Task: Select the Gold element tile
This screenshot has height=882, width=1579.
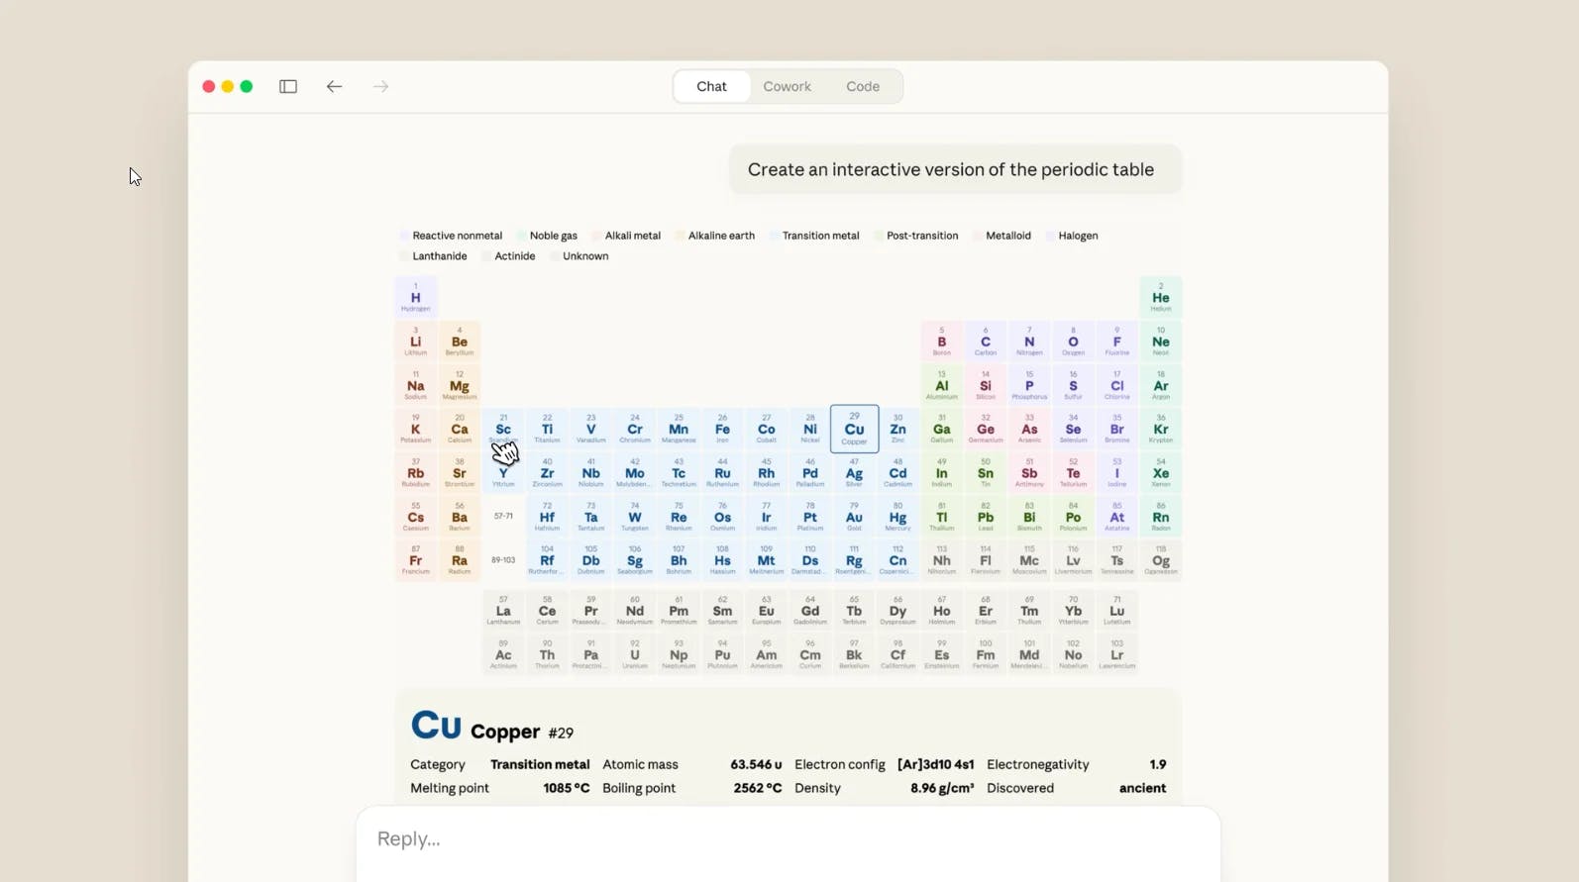Action: 853,516
